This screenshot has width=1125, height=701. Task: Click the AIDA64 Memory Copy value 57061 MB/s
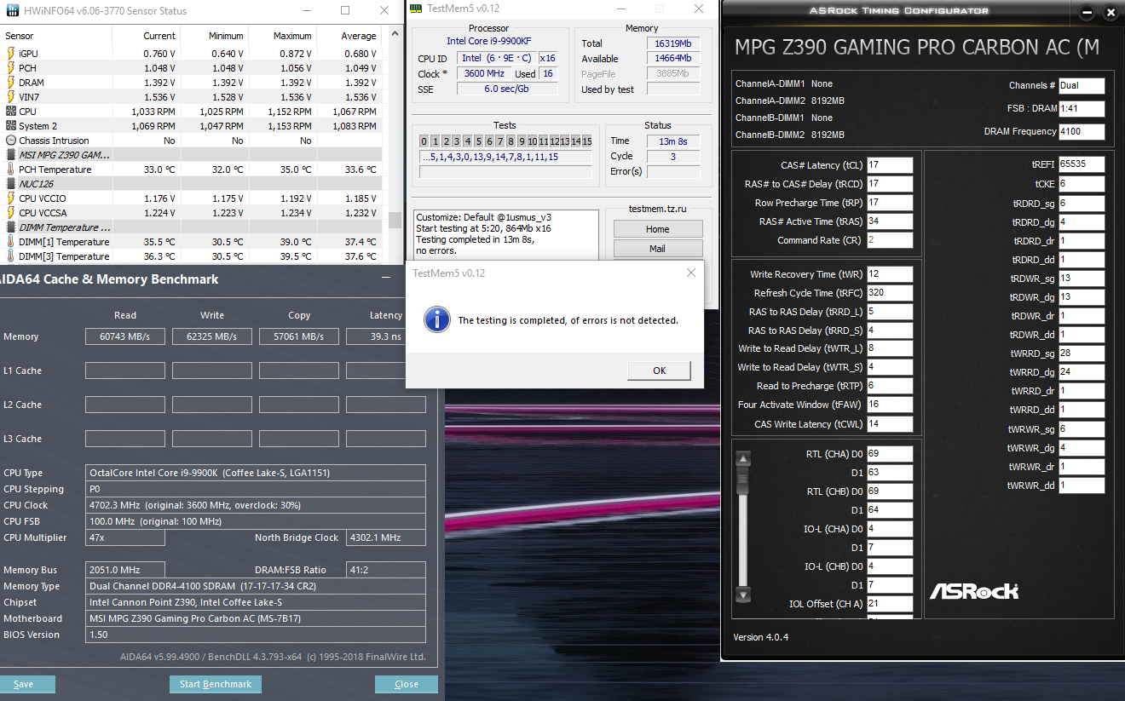coord(299,336)
